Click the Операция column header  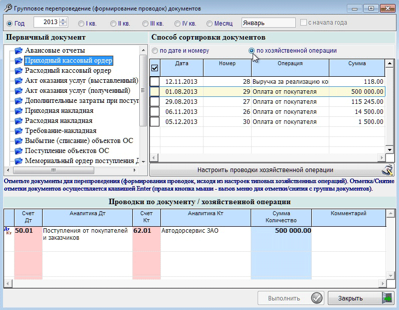point(290,68)
